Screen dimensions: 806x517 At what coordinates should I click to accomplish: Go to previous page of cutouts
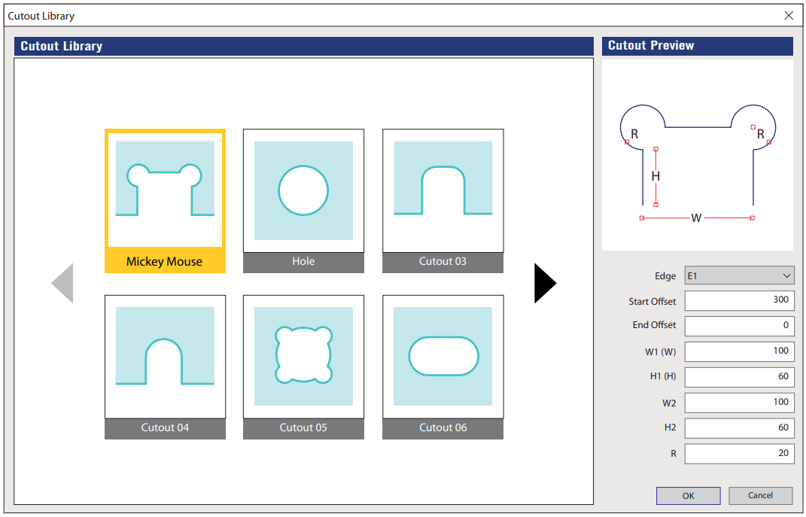62,283
